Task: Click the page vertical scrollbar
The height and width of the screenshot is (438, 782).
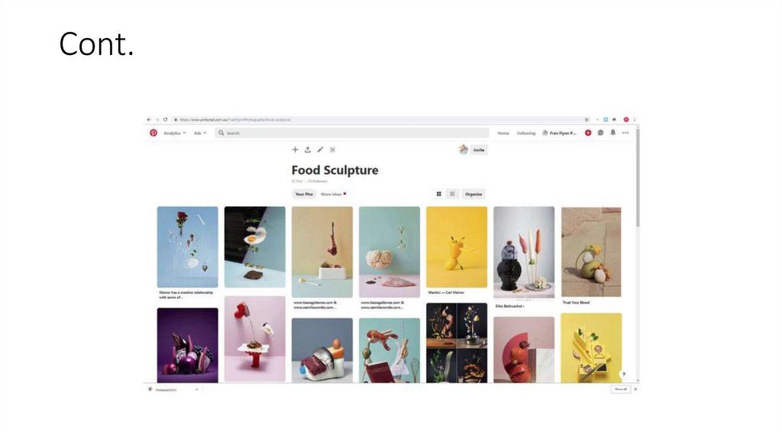Action: 638,254
